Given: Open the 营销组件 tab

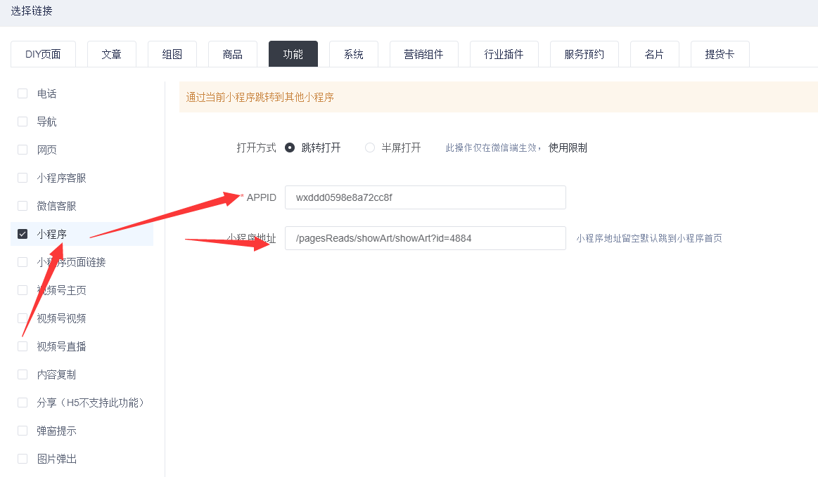Looking at the screenshot, I should pos(423,54).
